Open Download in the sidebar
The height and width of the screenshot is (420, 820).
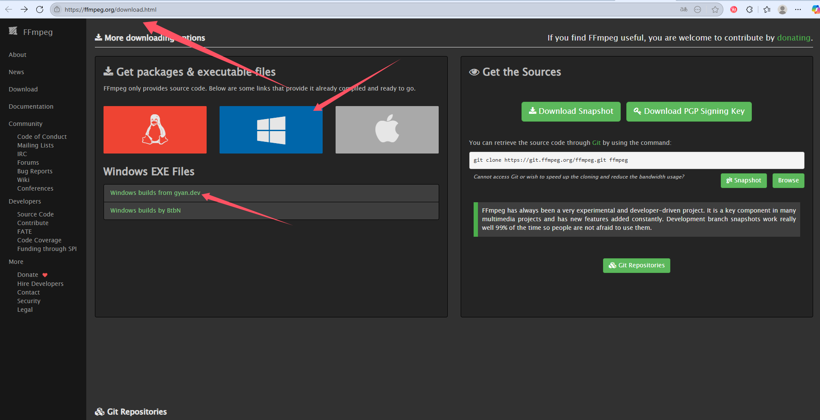[23, 89]
